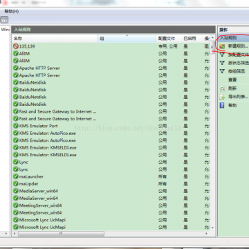Select the 按状态筛选 action link
Image resolution: width=249 pixels, height=249 pixels.
[238, 63]
